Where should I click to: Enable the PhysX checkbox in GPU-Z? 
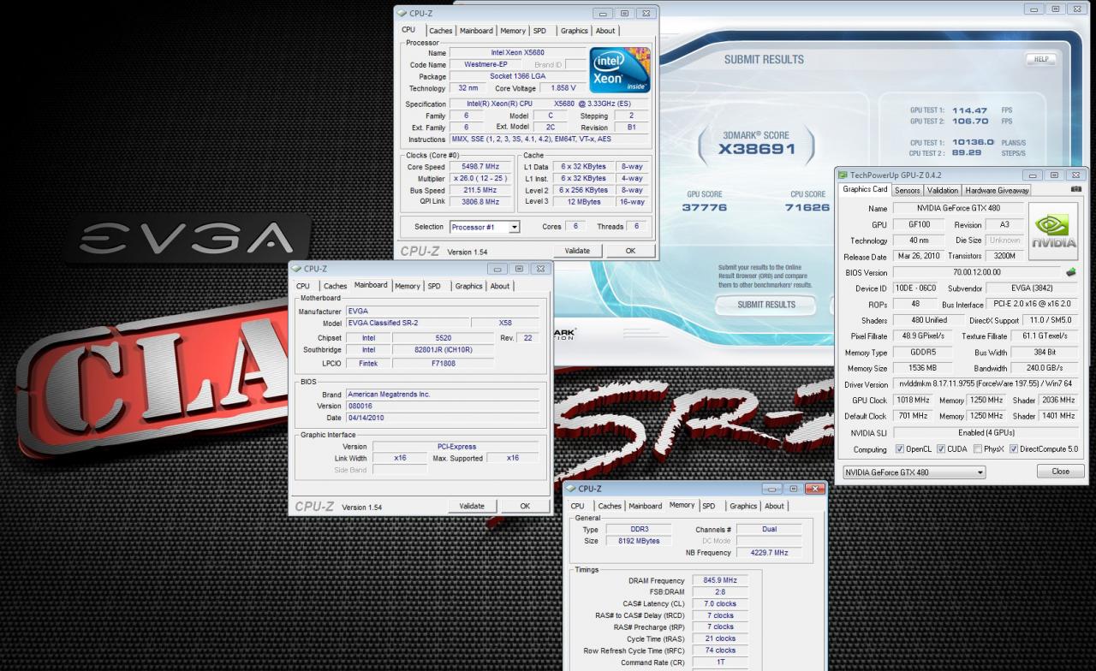click(979, 449)
